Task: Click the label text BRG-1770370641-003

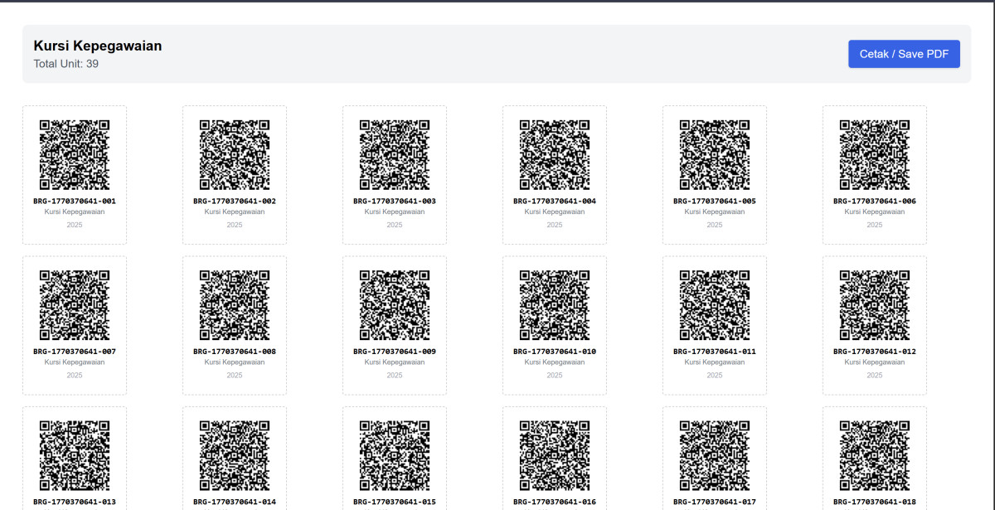Action: pyautogui.click(x=395, y=202)
